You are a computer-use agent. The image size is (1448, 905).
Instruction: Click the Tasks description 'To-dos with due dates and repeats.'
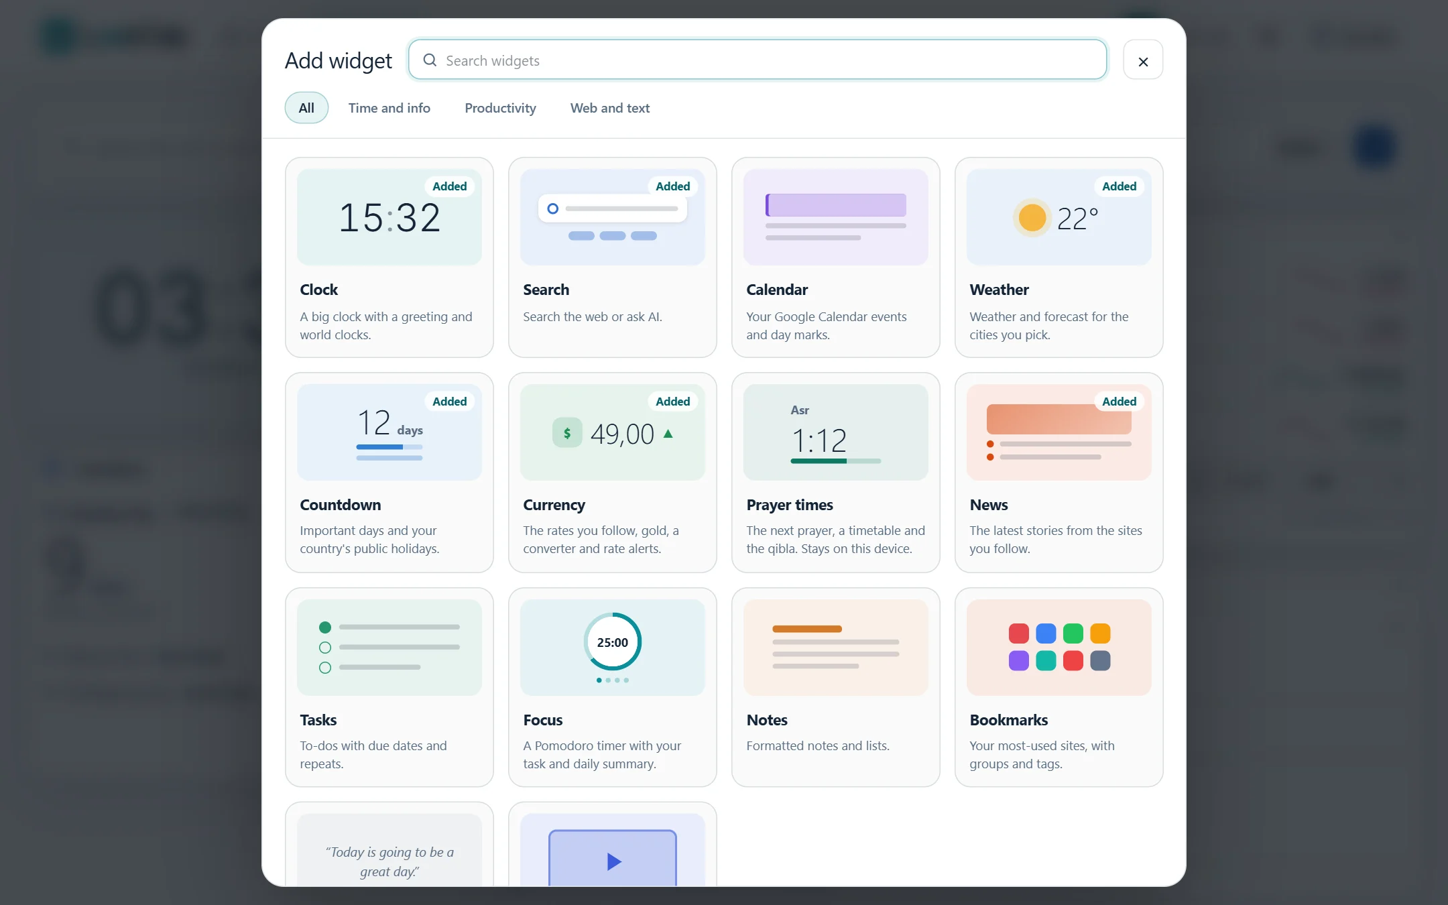click(373, 755)
